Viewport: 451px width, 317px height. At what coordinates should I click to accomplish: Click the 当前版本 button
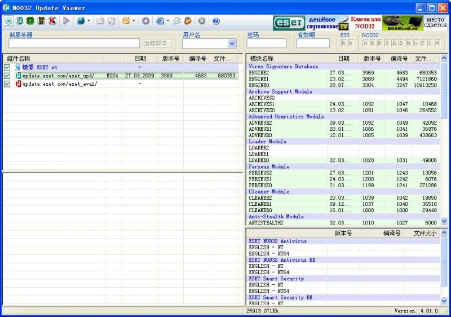(x=157, y=43)
